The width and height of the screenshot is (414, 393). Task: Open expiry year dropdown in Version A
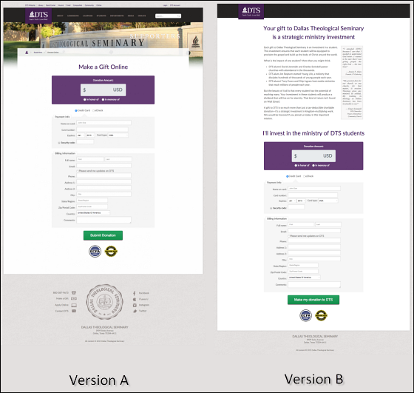[90, 135]
